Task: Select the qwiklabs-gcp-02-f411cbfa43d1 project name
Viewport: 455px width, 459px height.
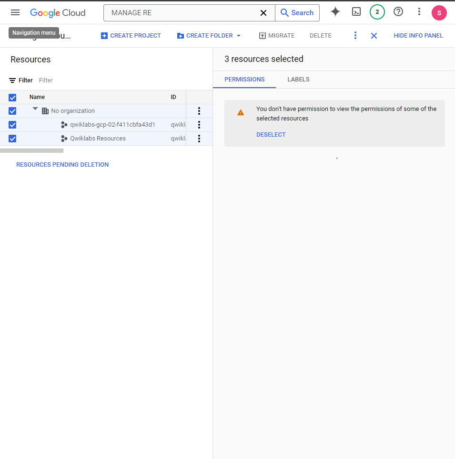Action: point(112,125)
